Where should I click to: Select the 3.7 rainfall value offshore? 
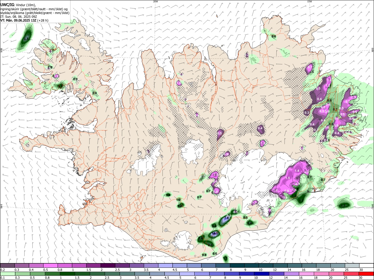pyautogui.click(x=26, y=39)
